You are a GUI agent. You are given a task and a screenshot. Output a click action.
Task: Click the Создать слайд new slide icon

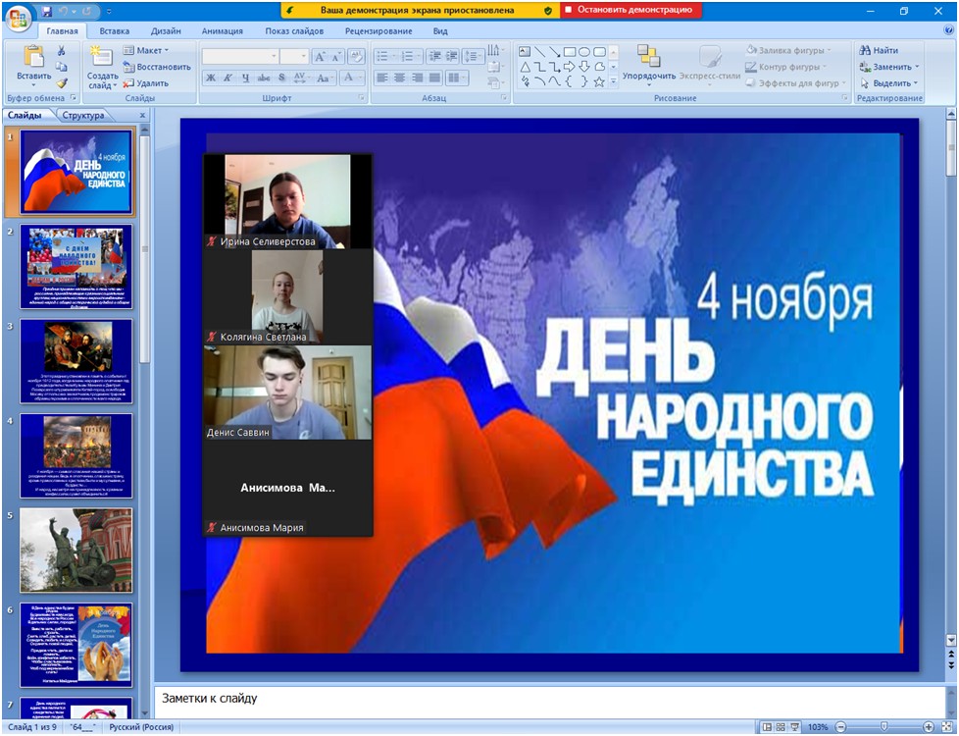(101, 56)
